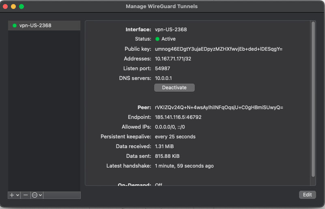Expand the ellipsis menu chevron arrow
The width and height of the screenshot is (325, 209).
(41, 195)
